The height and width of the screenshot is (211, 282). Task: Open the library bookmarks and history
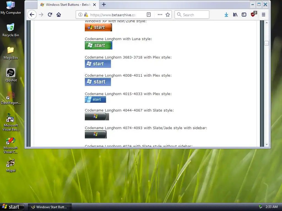point(235,15)
